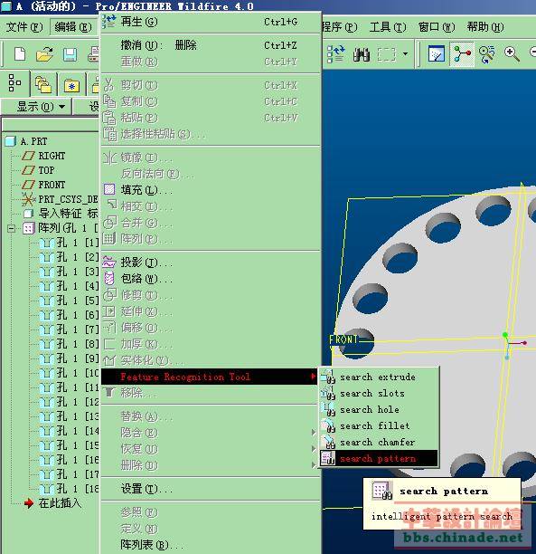This screenshot has height=554, width=536.
Task: Click the green coordinate system origin in viewport
Action: (x=505, y=334)
